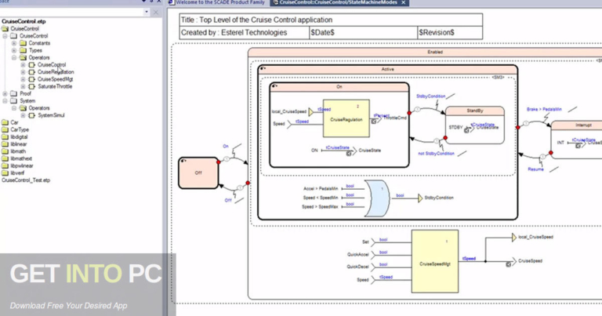
Task: Click the Speed < SpeedMin input text
Action: (321, 198)
